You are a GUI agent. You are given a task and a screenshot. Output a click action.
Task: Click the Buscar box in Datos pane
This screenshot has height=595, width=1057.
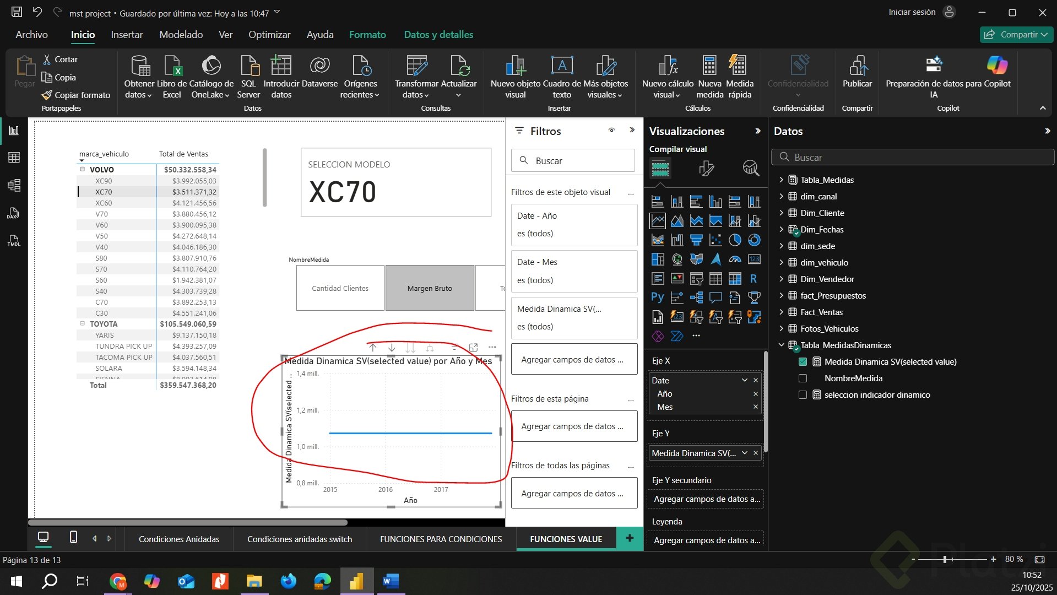coord(913,158)
